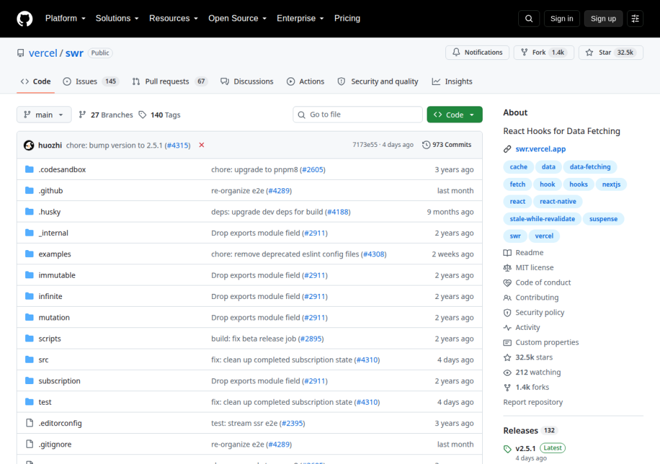
Task: Open commit link #4315
Action: coord(179,145)
